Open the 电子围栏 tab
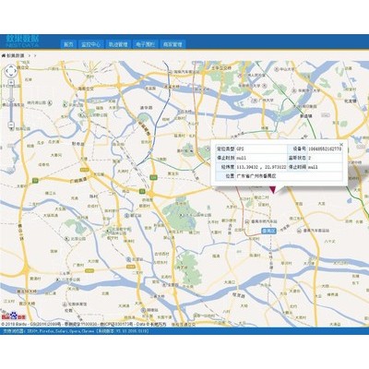Screen dimensions: 369x369 tap(146, 44)
